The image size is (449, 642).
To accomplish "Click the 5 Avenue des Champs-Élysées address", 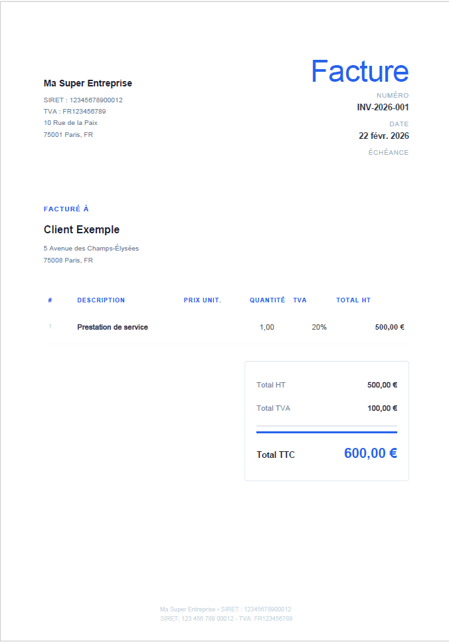I will (91, 249).
